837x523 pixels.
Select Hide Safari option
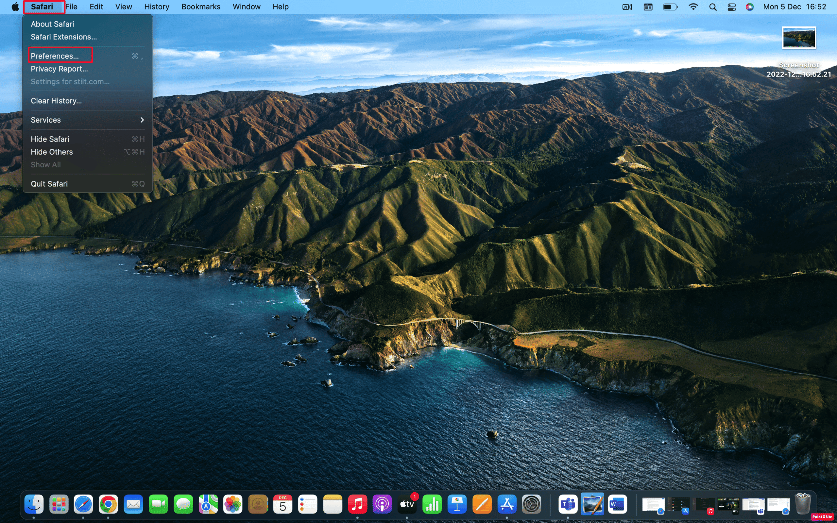49,139
